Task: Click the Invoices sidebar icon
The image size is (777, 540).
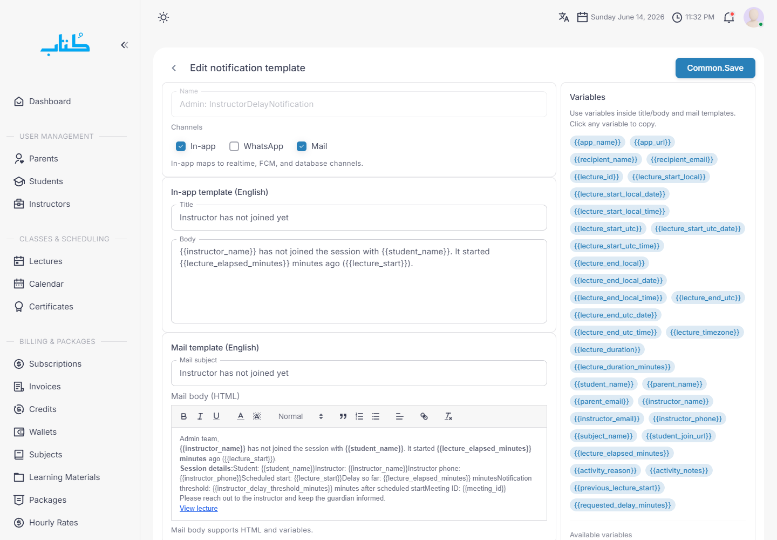Action: (19, 387)
